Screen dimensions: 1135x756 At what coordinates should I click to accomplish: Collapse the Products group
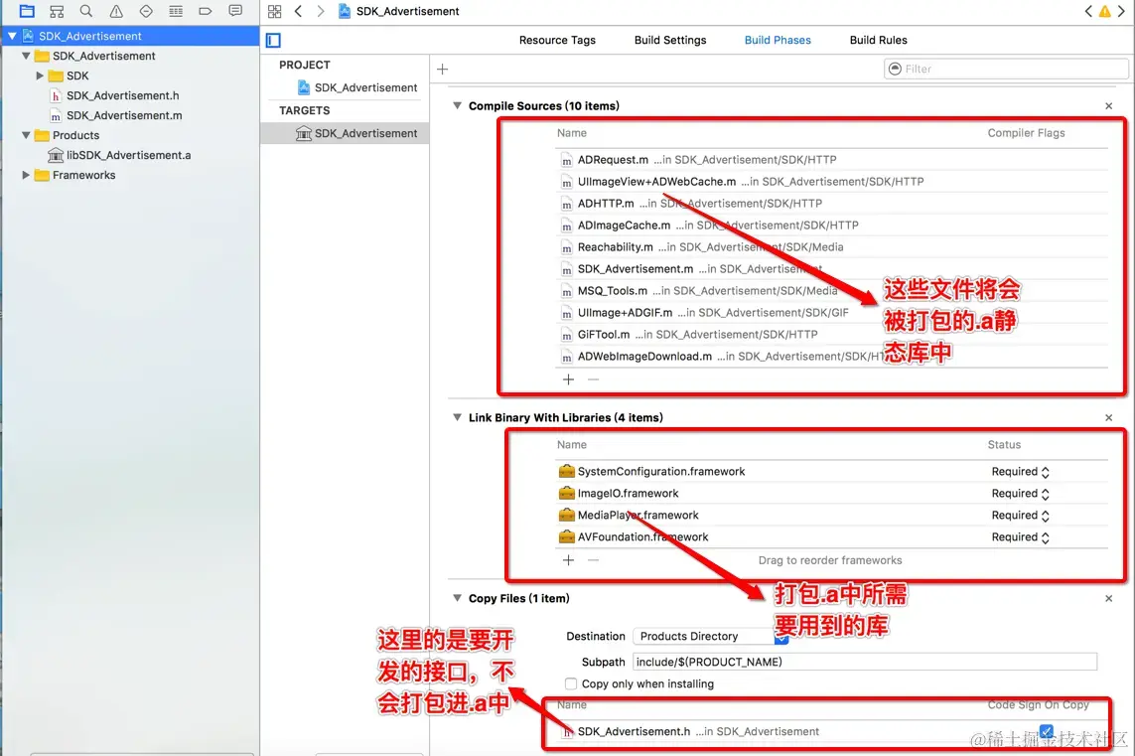(x=26, y=135)
